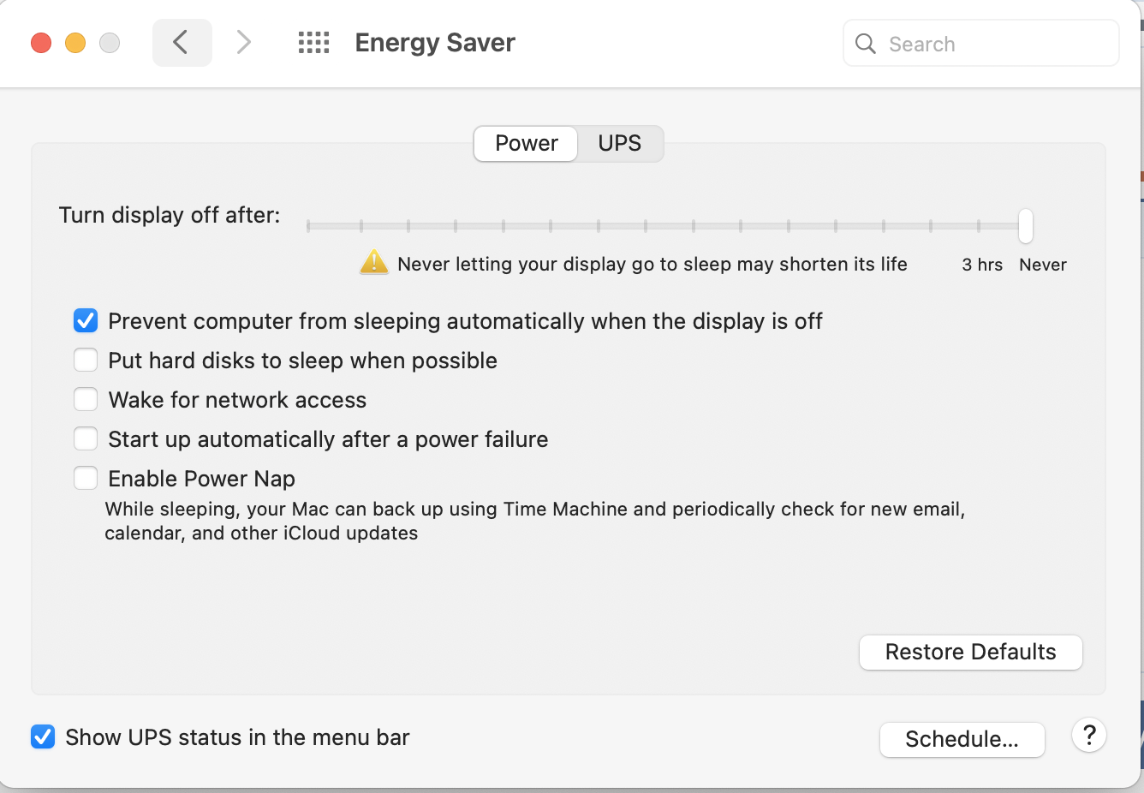The width and height of the screenshot is (1144, 793).
Task: Disable Prevent computer from sleeping automatically
Action: (x=86, y=321)
